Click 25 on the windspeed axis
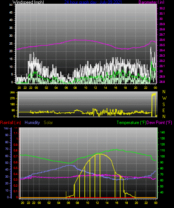The image size is (174, 208). 11,43
